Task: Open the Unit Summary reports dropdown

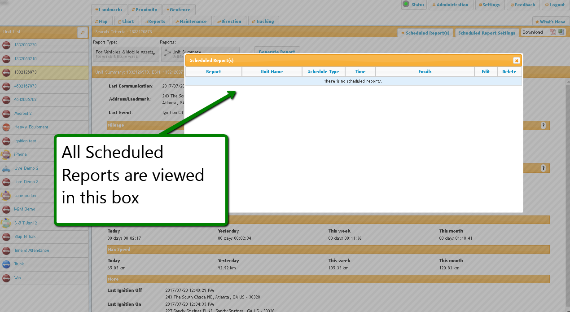Action: click(x=200, y=53)
